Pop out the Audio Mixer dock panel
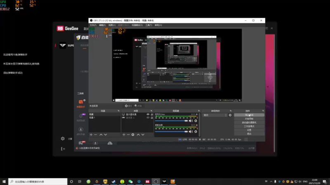The width and height of the screenshot is (330, 185). pyautogui.click(x=199, y=111)
